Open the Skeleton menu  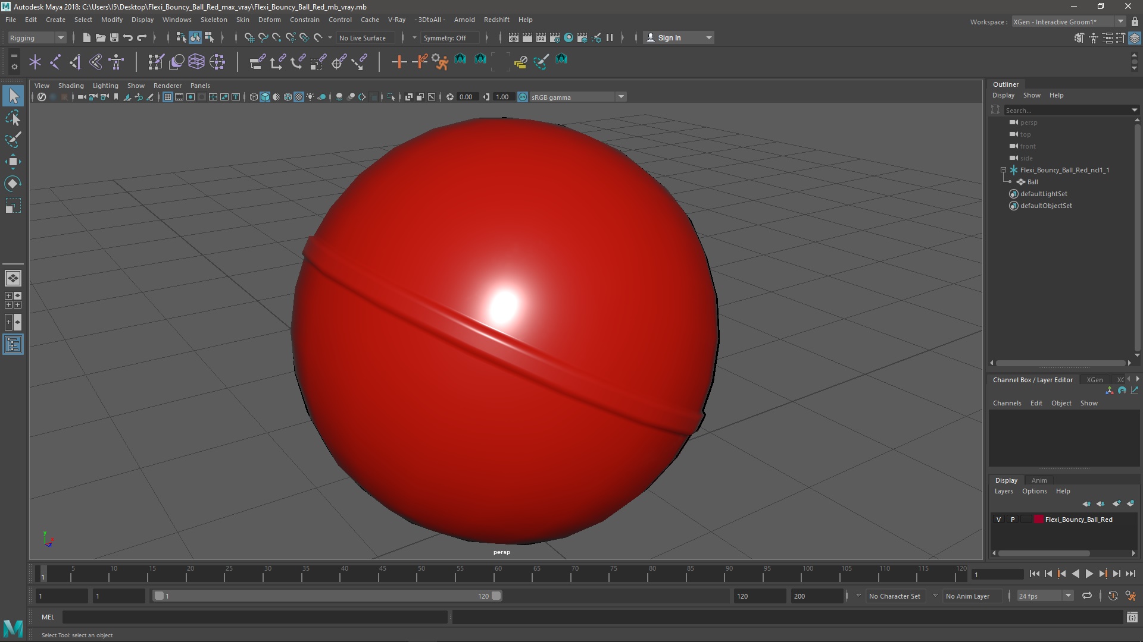click(214, 20)
